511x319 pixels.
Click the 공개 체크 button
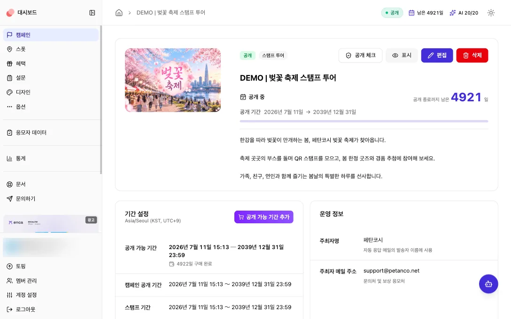click(360, 55)
